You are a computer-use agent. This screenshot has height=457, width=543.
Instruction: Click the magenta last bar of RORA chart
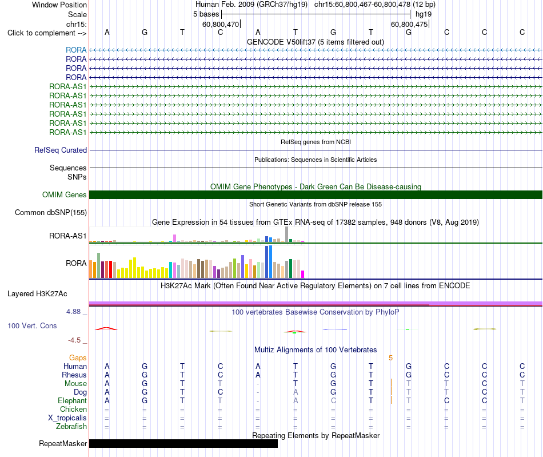303,274
